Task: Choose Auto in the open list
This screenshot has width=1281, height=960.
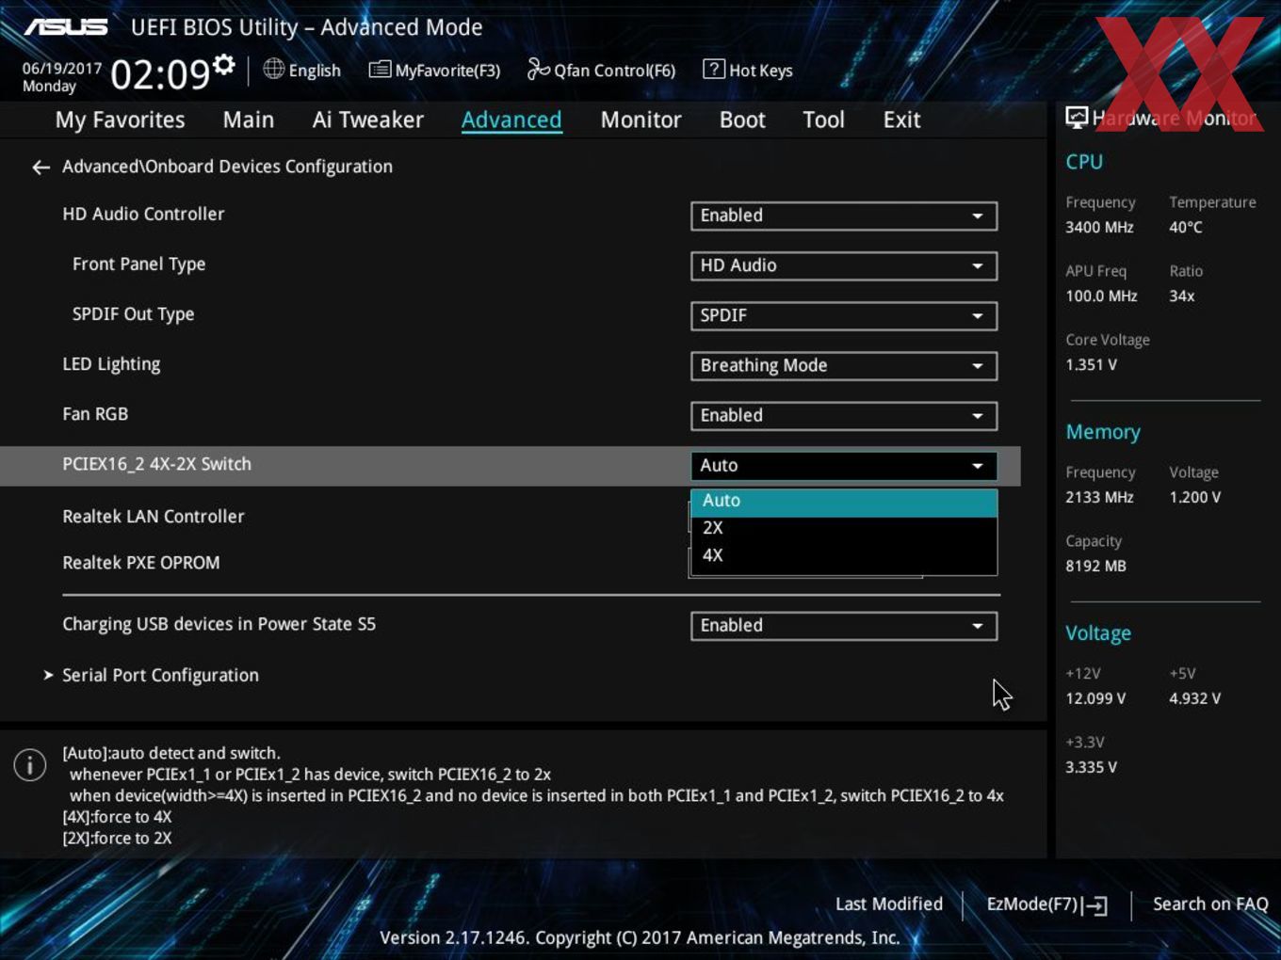Action: 844,502
